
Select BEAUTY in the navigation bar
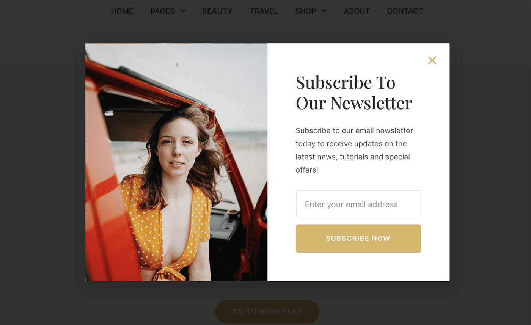click(217, 11)
